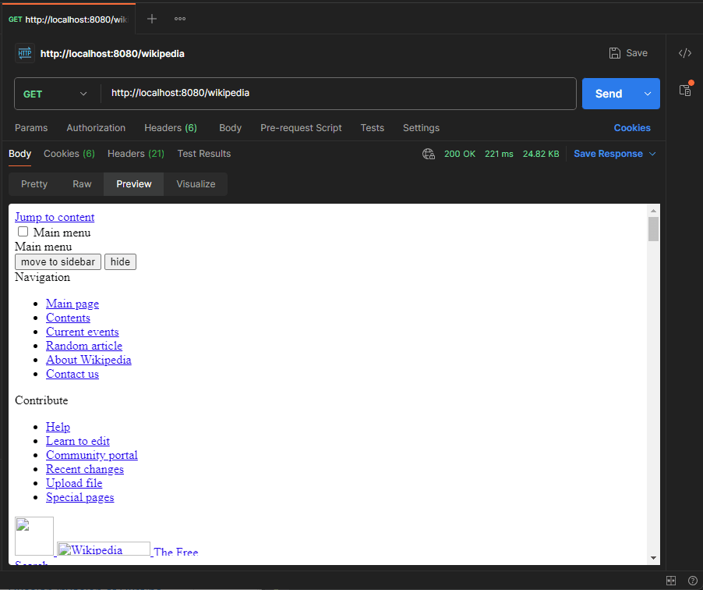
Task: Open the comments icon with orange dot
Action: 684,90
